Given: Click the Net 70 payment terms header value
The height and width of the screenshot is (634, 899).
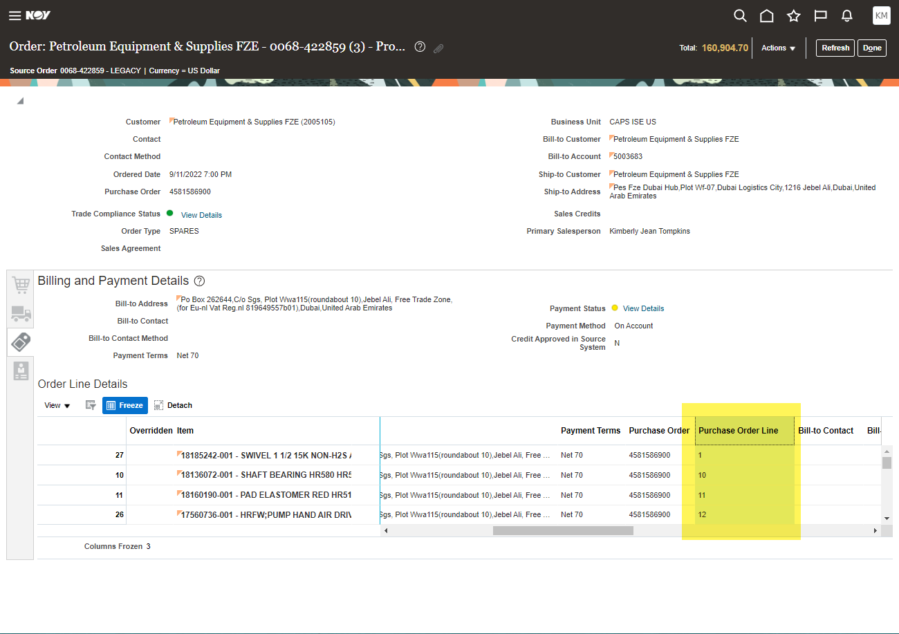Looking at the screenshot, I should 187,355.
